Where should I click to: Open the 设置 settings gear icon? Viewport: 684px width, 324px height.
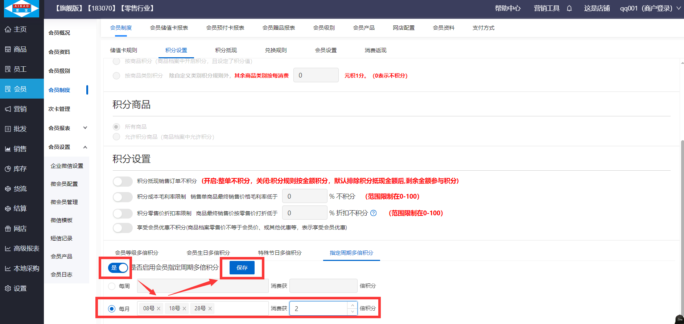click(x=8, y=288)
